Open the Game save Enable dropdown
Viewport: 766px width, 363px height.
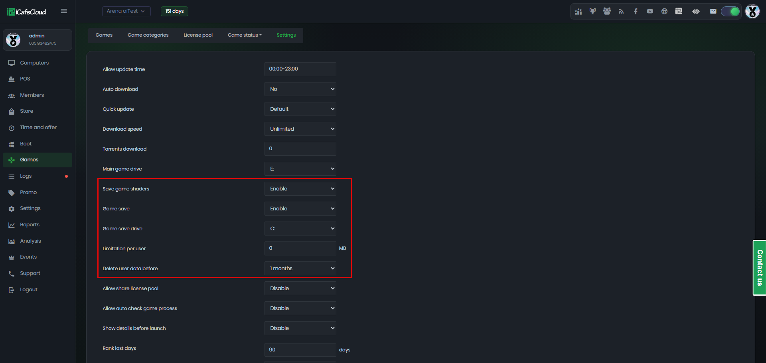click(x=300, y=209)
